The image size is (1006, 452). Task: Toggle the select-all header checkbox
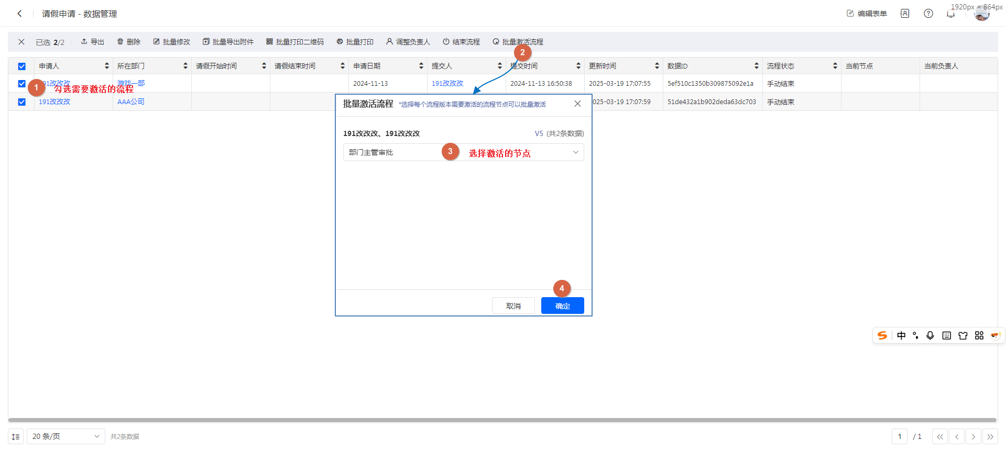pos(21,66)
